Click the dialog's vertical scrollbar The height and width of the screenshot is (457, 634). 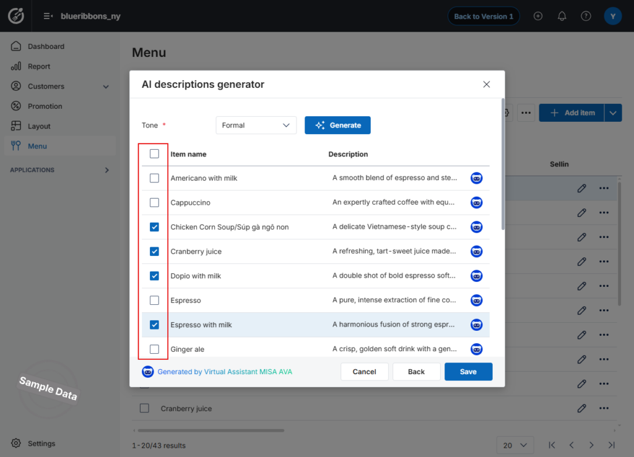click(x=503, y=164)
